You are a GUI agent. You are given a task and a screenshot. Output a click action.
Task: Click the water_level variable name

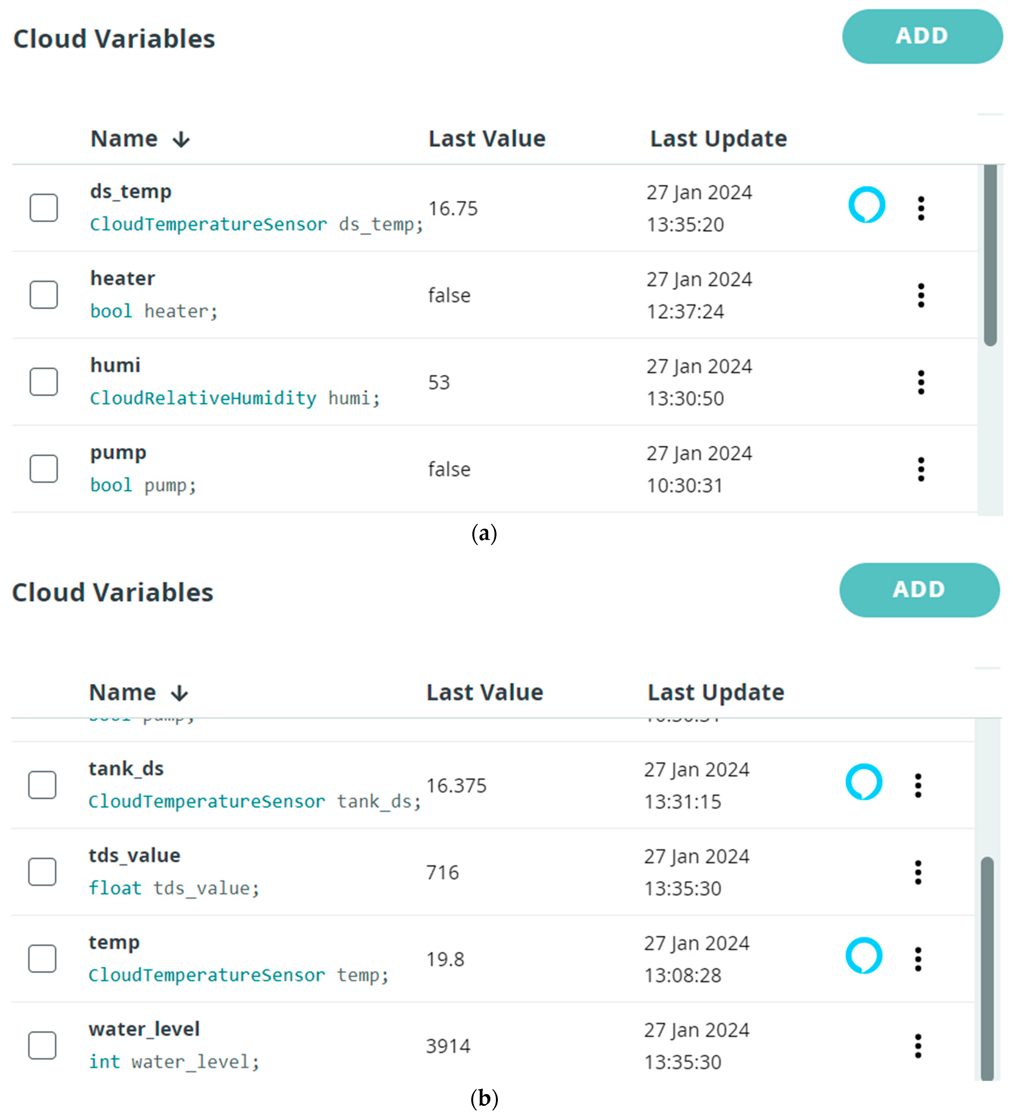pos(144,1029)
